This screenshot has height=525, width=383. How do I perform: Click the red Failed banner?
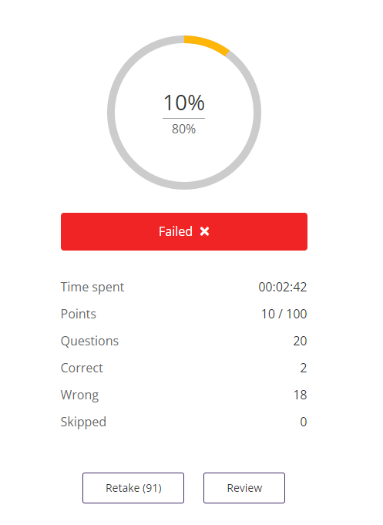click(x=184, y=231)
